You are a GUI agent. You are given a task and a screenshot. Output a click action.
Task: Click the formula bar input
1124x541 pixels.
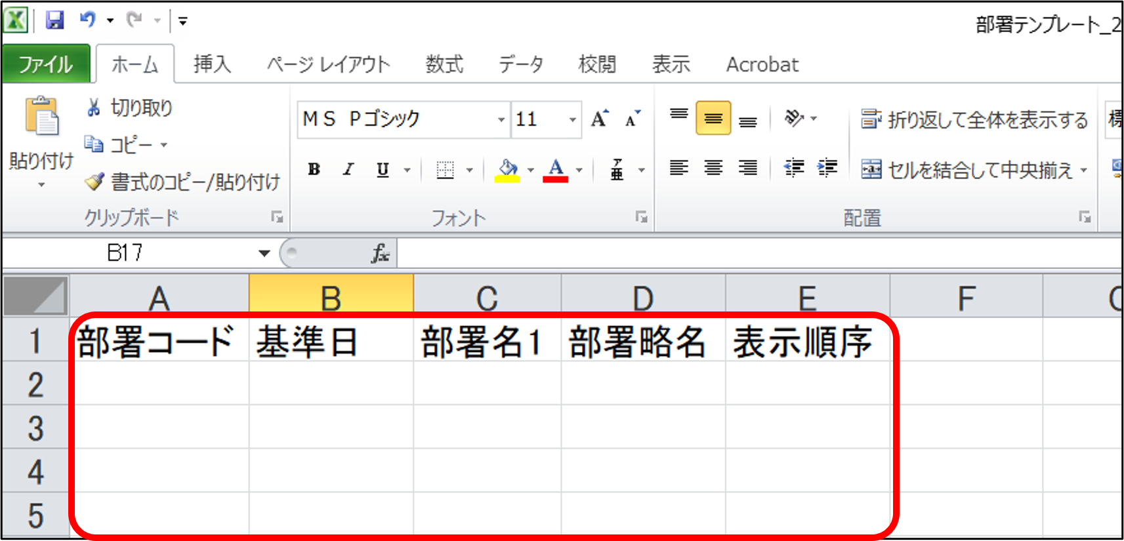[760, 253]
